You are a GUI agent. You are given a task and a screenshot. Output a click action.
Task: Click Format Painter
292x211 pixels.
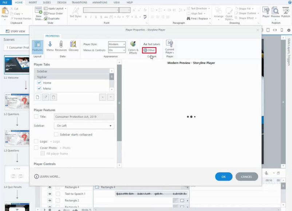coord(21,19)
